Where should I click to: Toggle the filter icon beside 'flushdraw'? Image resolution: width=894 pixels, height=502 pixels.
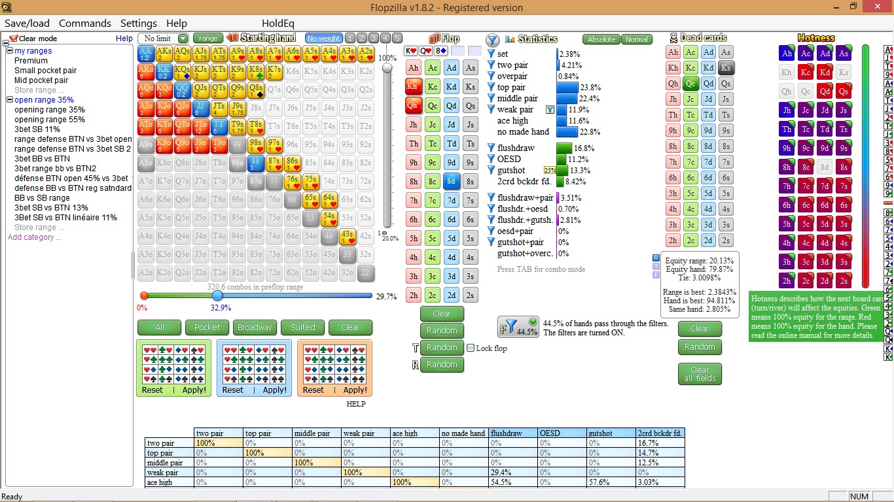click(x=492, y=148)
